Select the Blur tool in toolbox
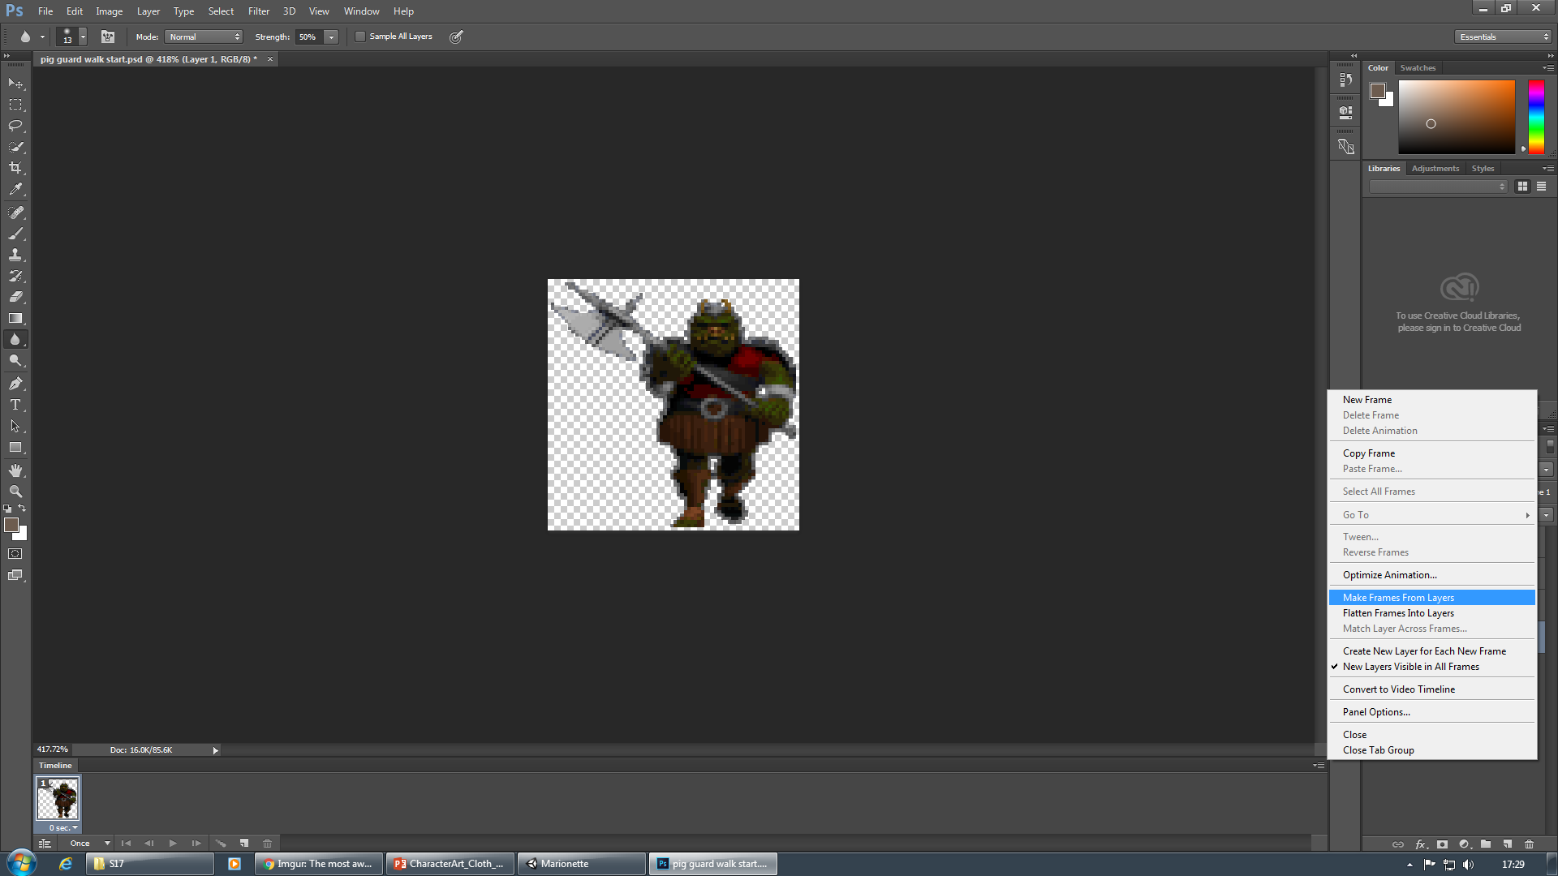The width and height of the screenshot is (1558, 876). (x=15, y=339)
